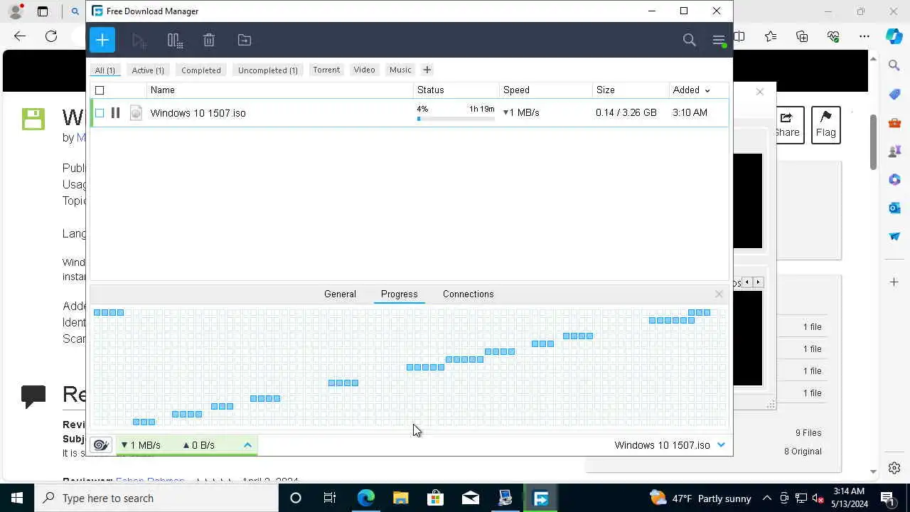Open Edge favorites star icon

pos(771,36)
